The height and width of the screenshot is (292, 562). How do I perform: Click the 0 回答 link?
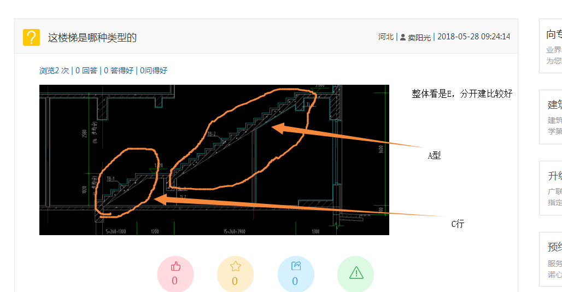86,71
